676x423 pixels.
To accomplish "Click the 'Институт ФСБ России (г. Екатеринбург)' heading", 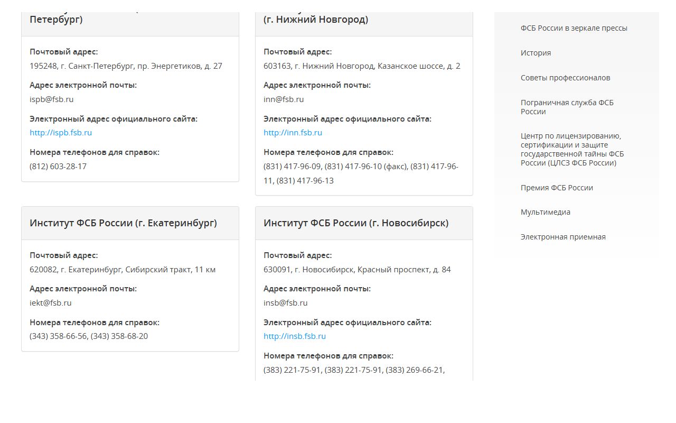I will point(123,223).
